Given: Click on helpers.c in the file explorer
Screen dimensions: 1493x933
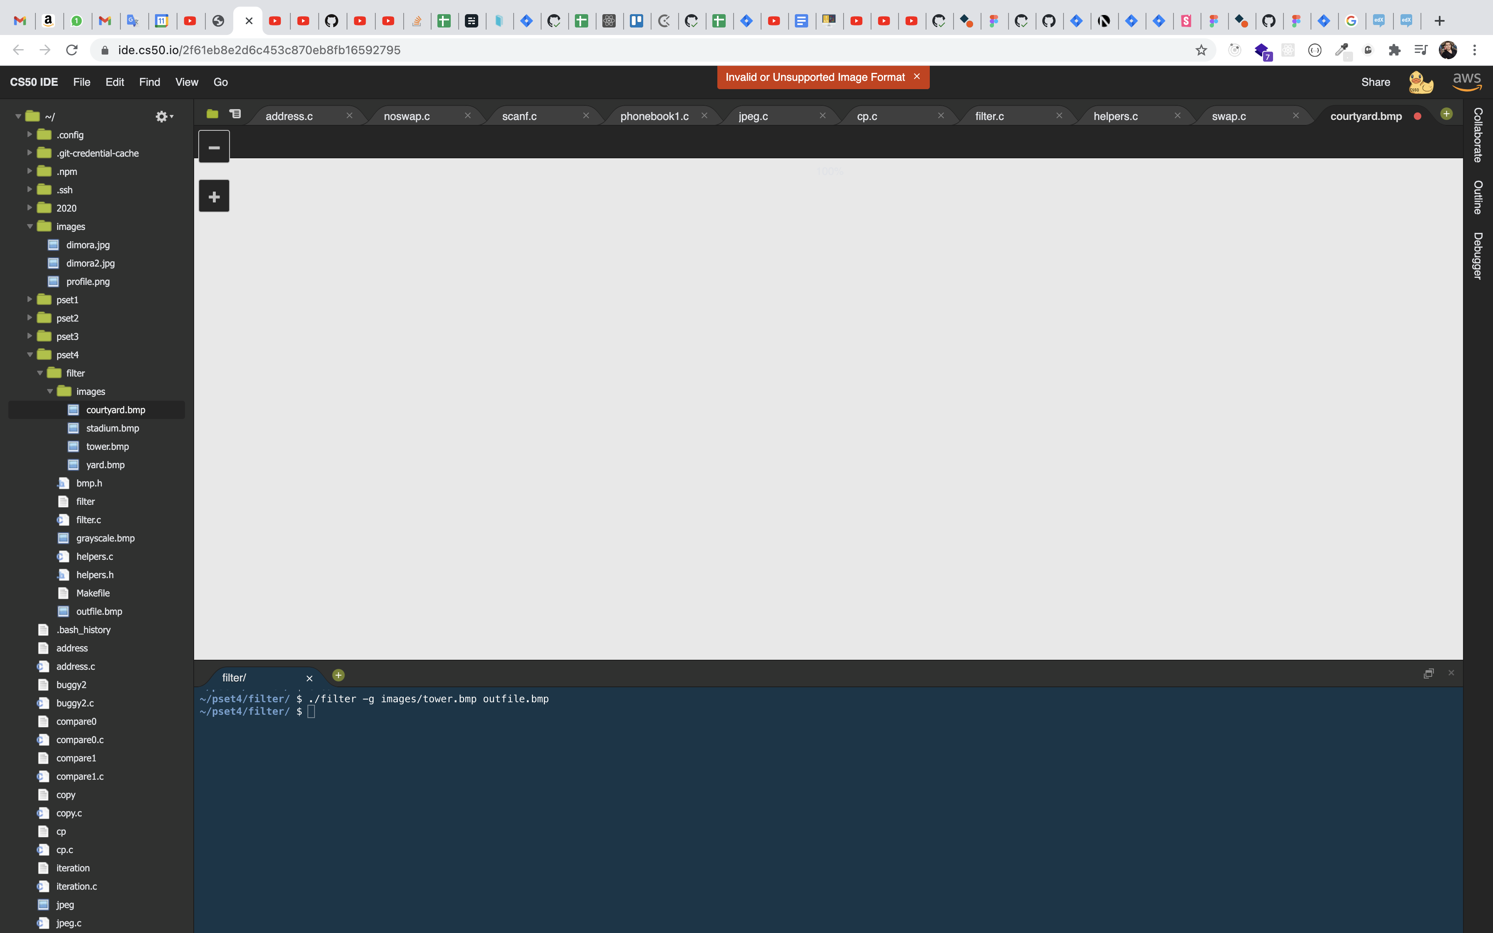Looking at the screenshot, I should [x=95, y=556].
